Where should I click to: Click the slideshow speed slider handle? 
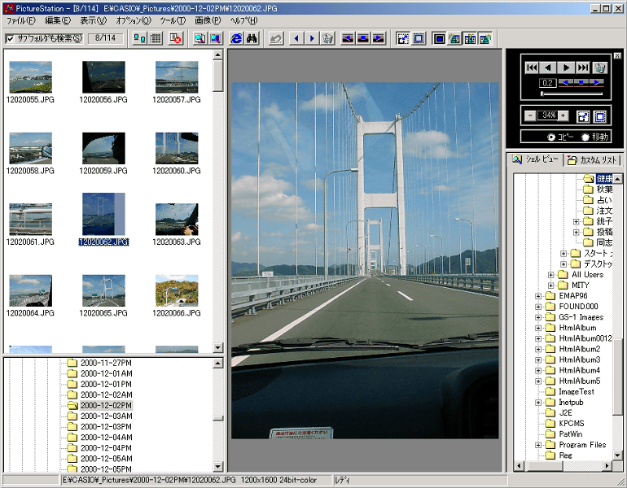pyautogui.click(x=542, y=94)
